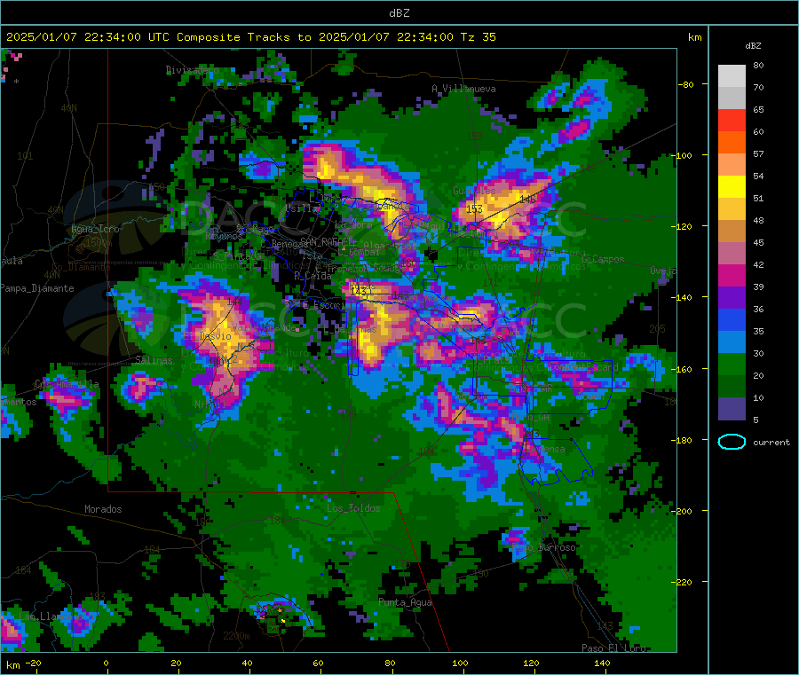Click the 'km' label beside the -20 x-axis tick
Viewport: 799px width, 675px height.
tap(13, 665)
